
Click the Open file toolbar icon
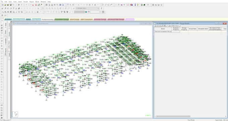(5, 5)
